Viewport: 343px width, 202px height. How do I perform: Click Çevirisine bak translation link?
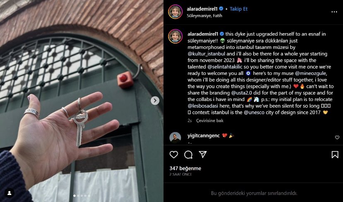pos(210,120)
